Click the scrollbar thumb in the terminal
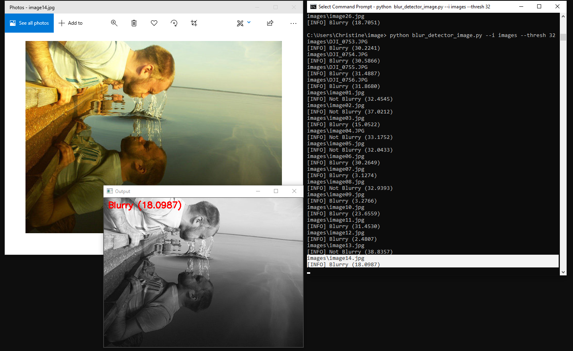Screen dimensions: 573x351 pos(563,37)
